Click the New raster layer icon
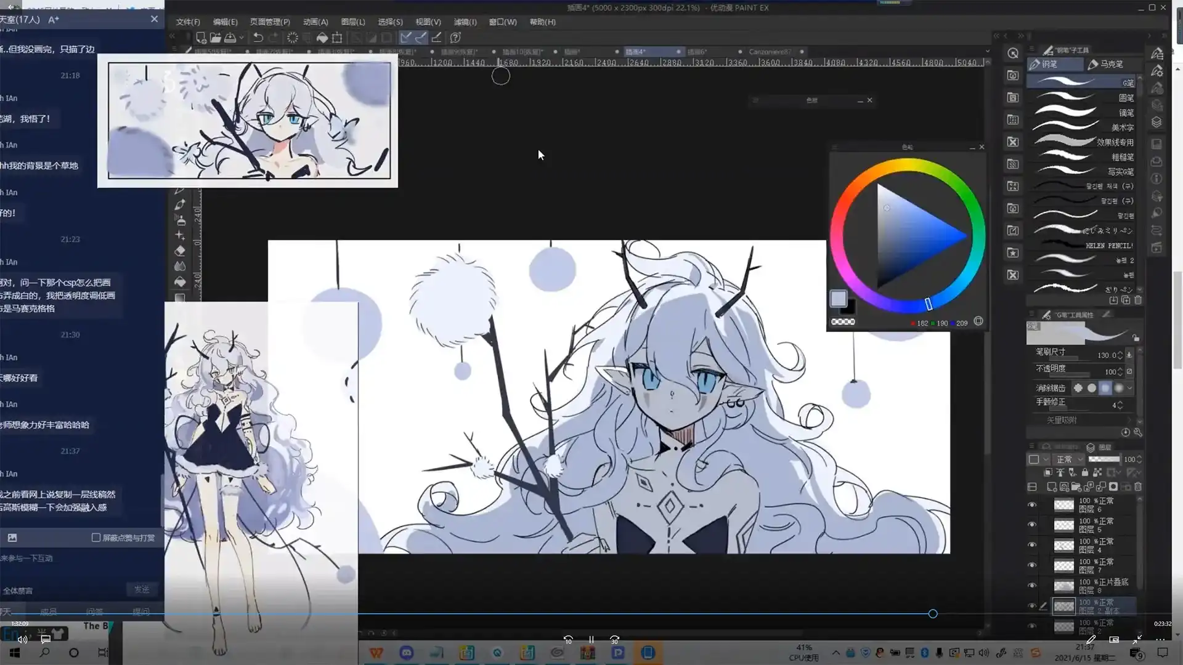 tap(1052, 486)
